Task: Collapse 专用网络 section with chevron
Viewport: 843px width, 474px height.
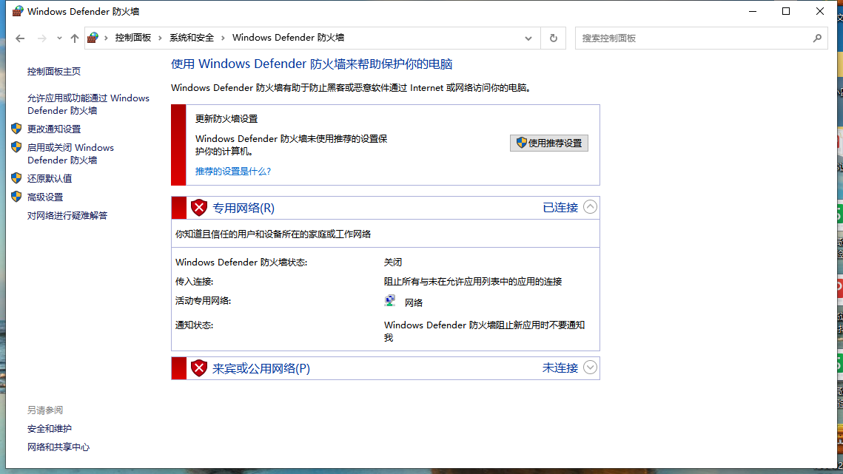Action: [590, 207]
